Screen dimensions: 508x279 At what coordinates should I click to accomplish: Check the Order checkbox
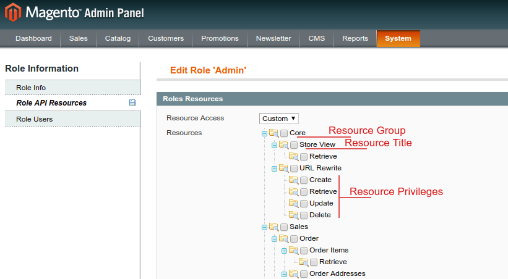(294, 239)
